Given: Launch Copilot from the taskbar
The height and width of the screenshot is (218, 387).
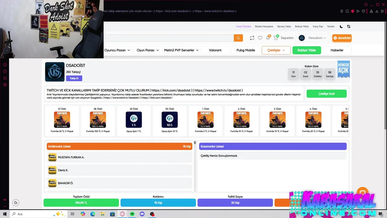Looking at the screenshot, I should [x=83, y=214].
